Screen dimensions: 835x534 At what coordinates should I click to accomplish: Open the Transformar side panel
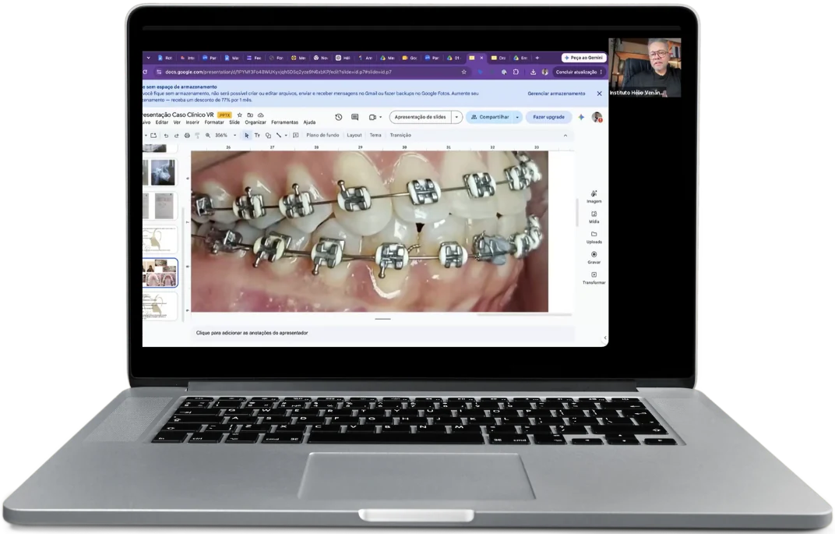pos(594,278)
